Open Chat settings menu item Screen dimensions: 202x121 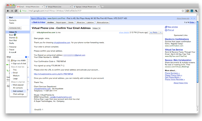(18, 94)
